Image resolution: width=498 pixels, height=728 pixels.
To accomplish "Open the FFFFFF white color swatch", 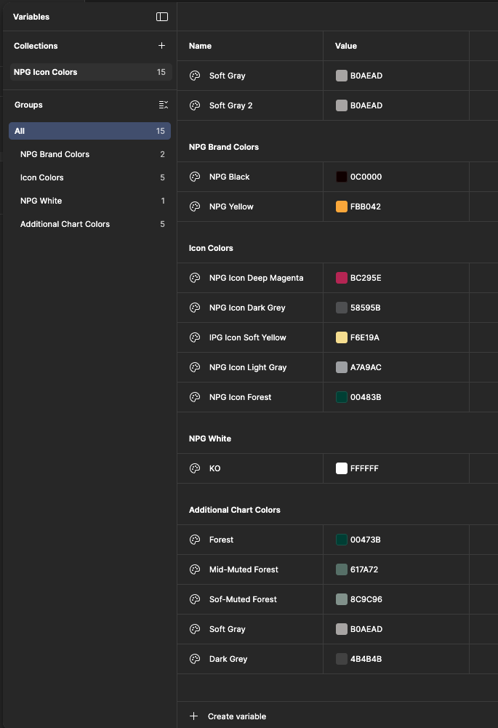I will coord(342,468).
